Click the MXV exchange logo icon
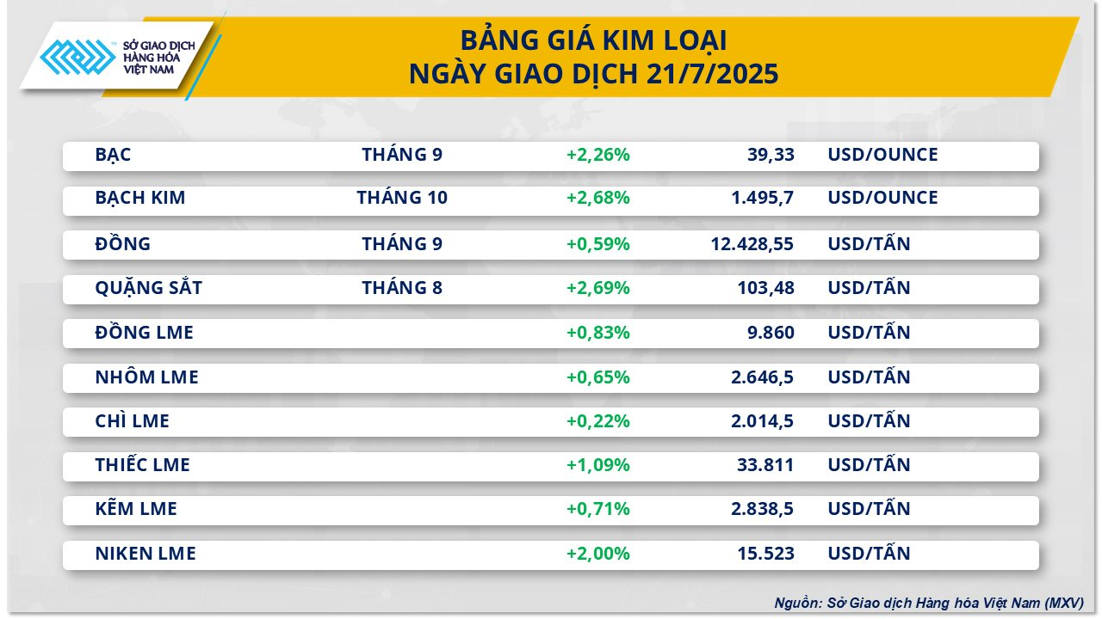1102x619 pixels. coord(78,58)
